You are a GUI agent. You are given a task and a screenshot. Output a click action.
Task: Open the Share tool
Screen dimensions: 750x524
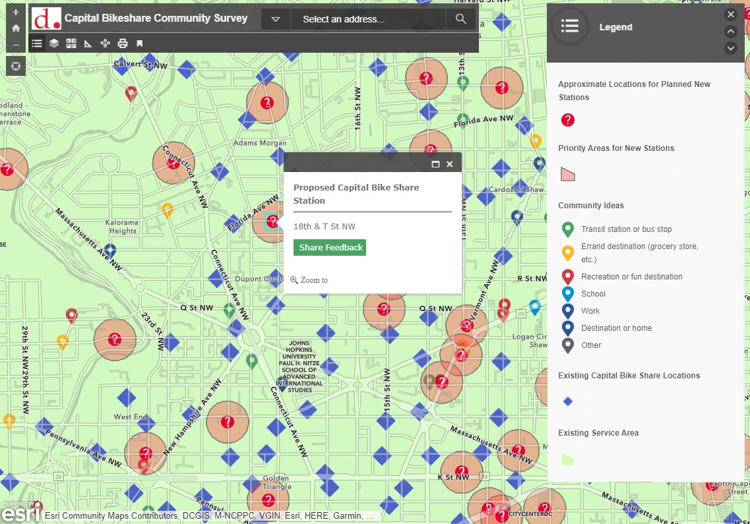(x=104, y=42)
